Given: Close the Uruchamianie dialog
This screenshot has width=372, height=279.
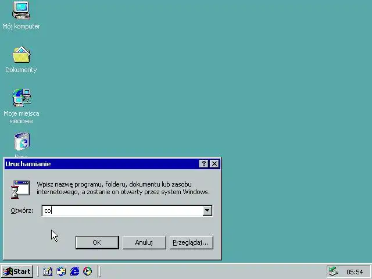Looking at the screenshot, I should (214, 164).
